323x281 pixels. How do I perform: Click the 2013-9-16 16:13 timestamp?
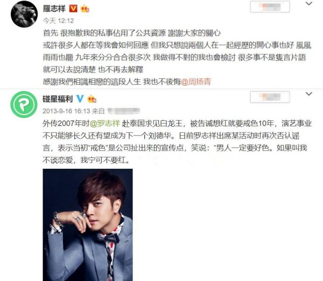coord(66,111)
